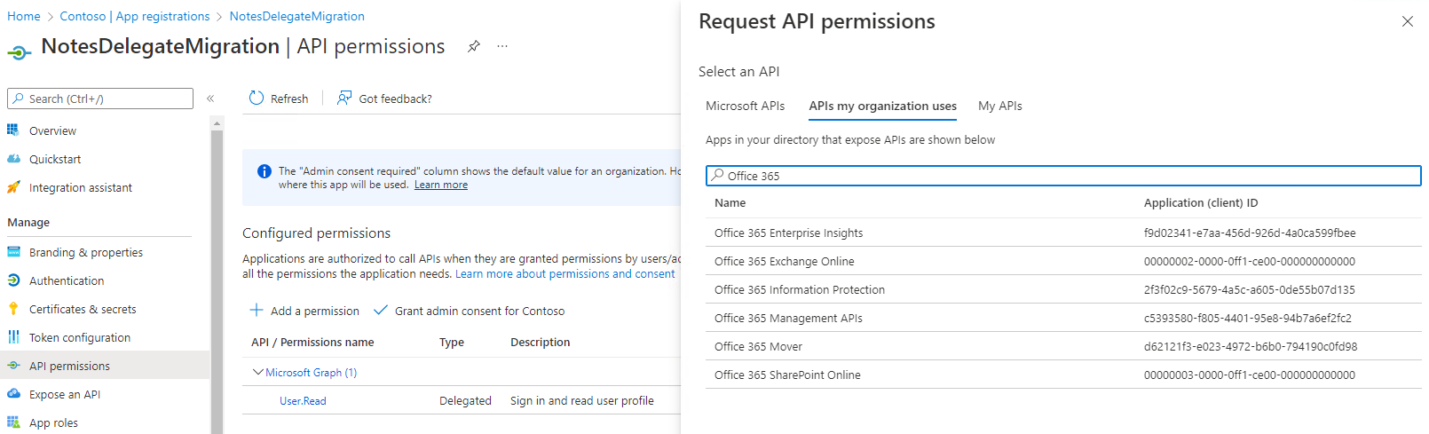Screen dimensions: 1429x434
Task: Open User.Read permission link
Action: tap(303, 401)
